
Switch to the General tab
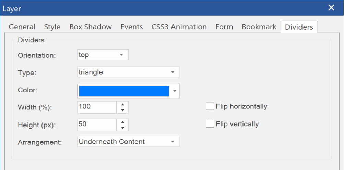22,27
